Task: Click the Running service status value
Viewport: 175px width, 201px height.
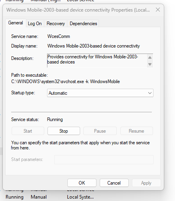Action: 55,119
